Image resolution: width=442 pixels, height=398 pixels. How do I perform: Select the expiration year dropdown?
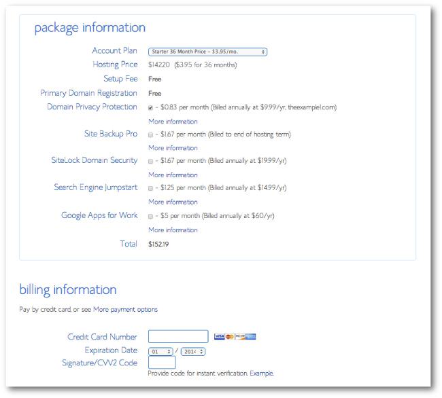pyautogui.click(x=193, y=352)
